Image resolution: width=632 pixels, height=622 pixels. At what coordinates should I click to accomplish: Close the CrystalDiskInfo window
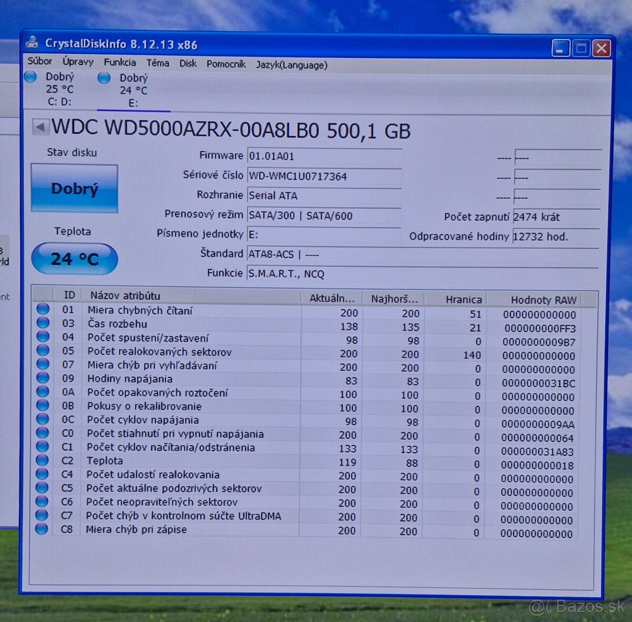[x=601, y=48]
